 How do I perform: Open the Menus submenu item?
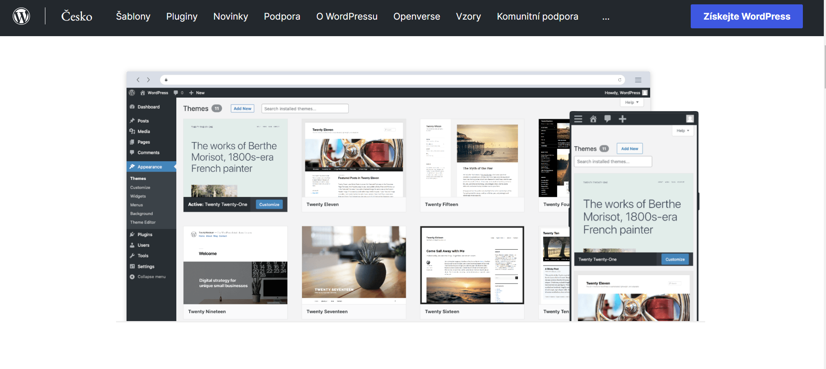[137, 205]
